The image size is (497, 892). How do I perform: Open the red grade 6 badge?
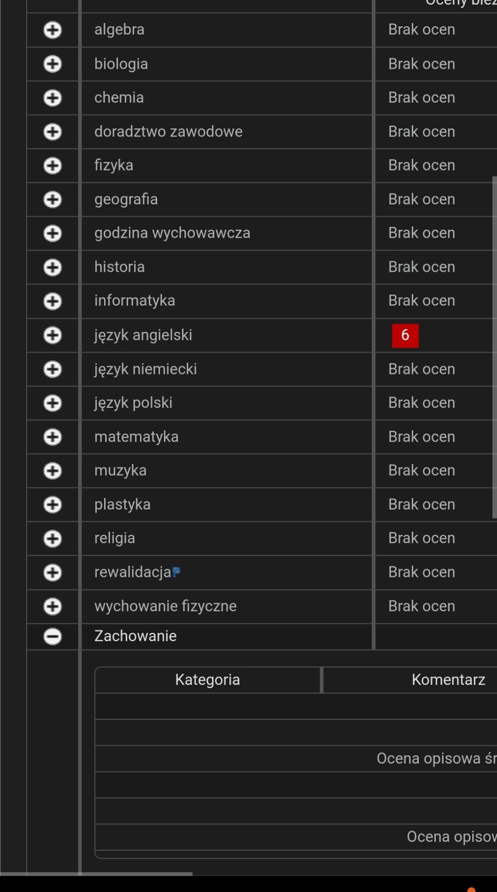pyautogui.click(x=405, y=336)
